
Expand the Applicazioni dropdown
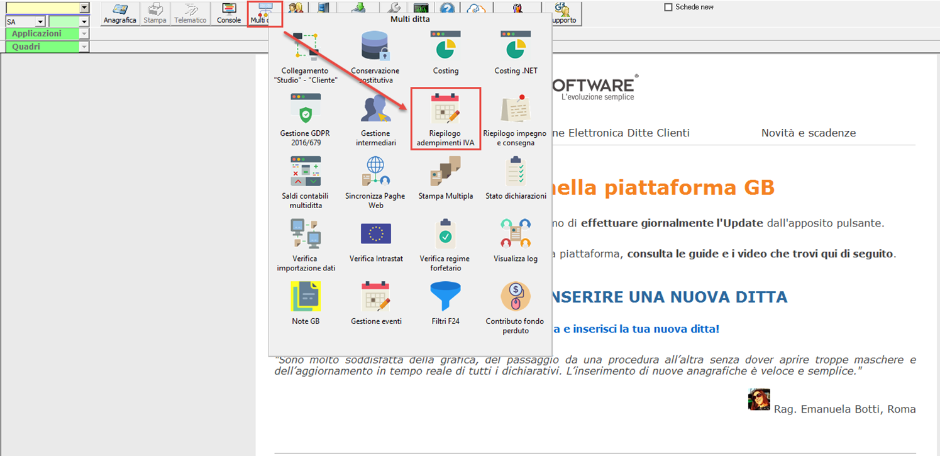84,34
